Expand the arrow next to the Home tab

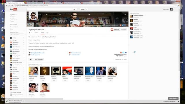pos(32,33)
